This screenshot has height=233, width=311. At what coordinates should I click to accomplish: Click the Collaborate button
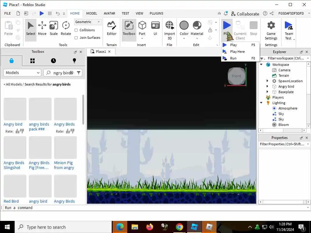(x=245, y=14)
